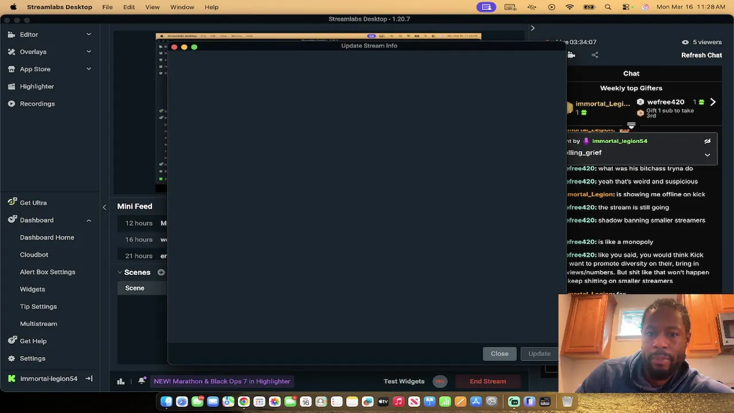Open the Window menu
Image resolution: width=734 pixels, height=413 pixels.
coord(182,7)
